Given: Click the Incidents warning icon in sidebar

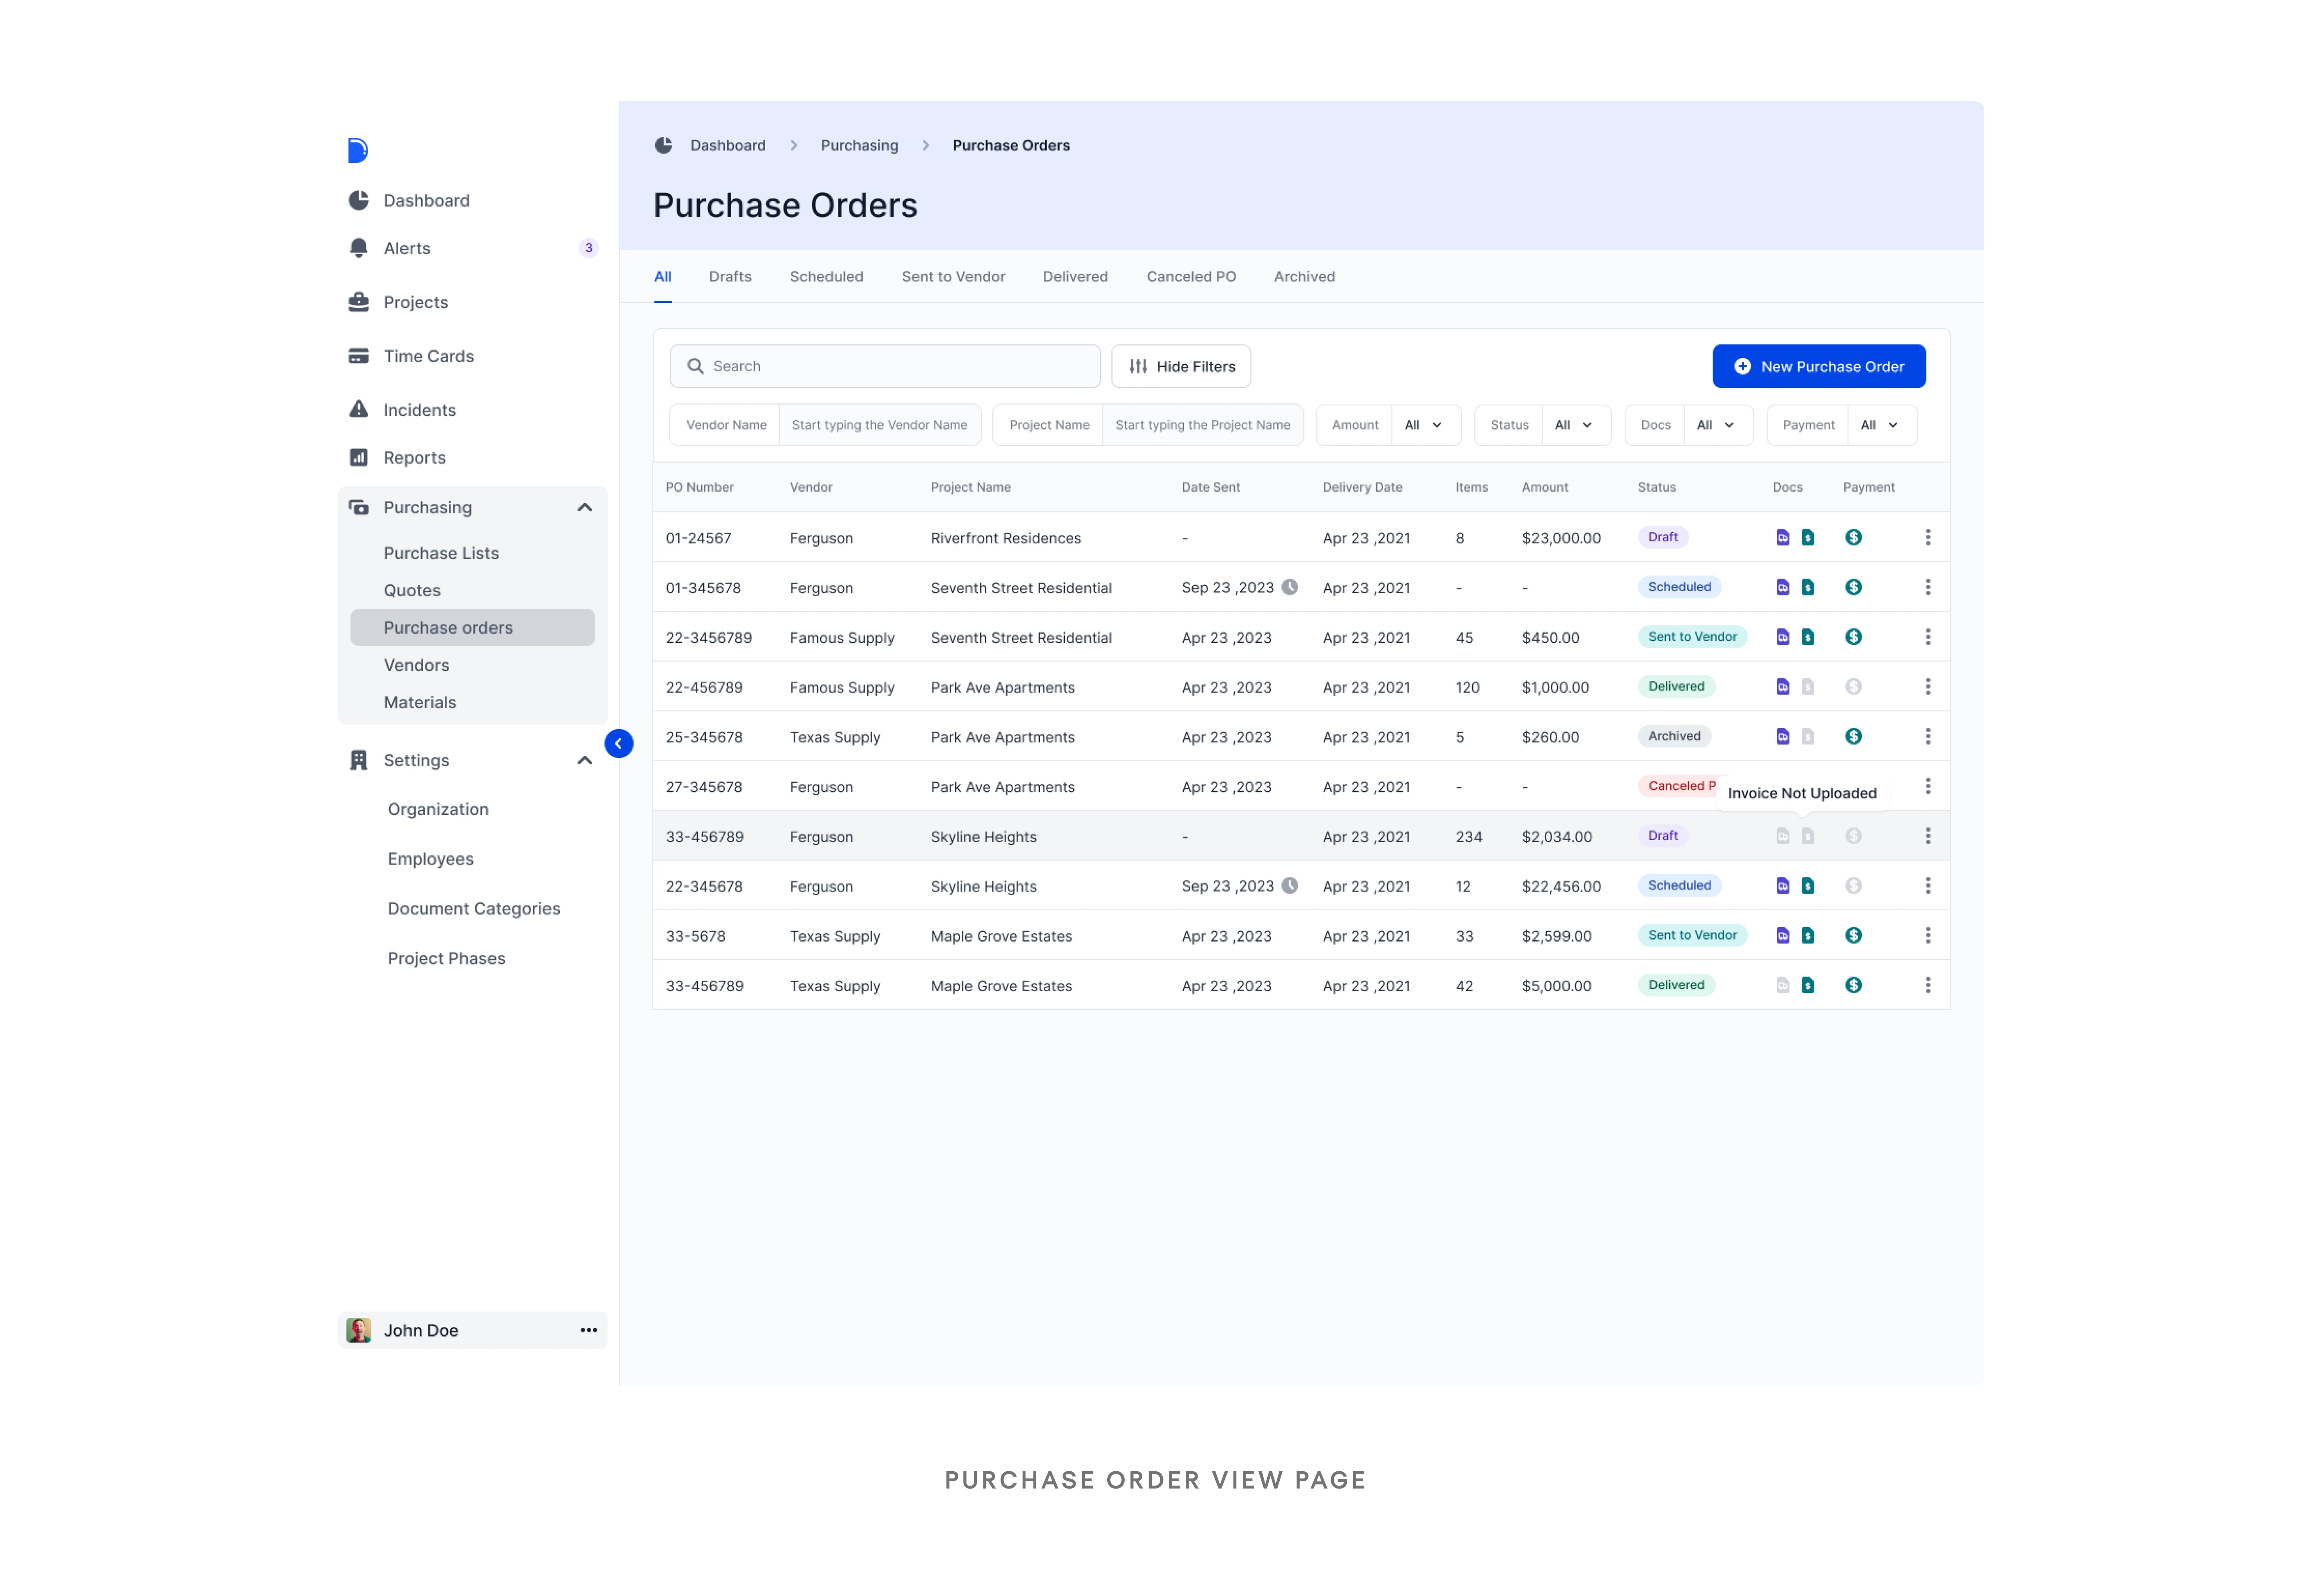Looking at the screenshot, I should pyautogui.click(x=359, y=409).
